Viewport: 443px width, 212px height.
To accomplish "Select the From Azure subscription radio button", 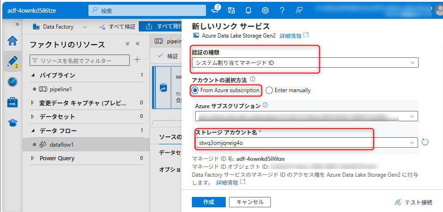I will tap(195, 90).
